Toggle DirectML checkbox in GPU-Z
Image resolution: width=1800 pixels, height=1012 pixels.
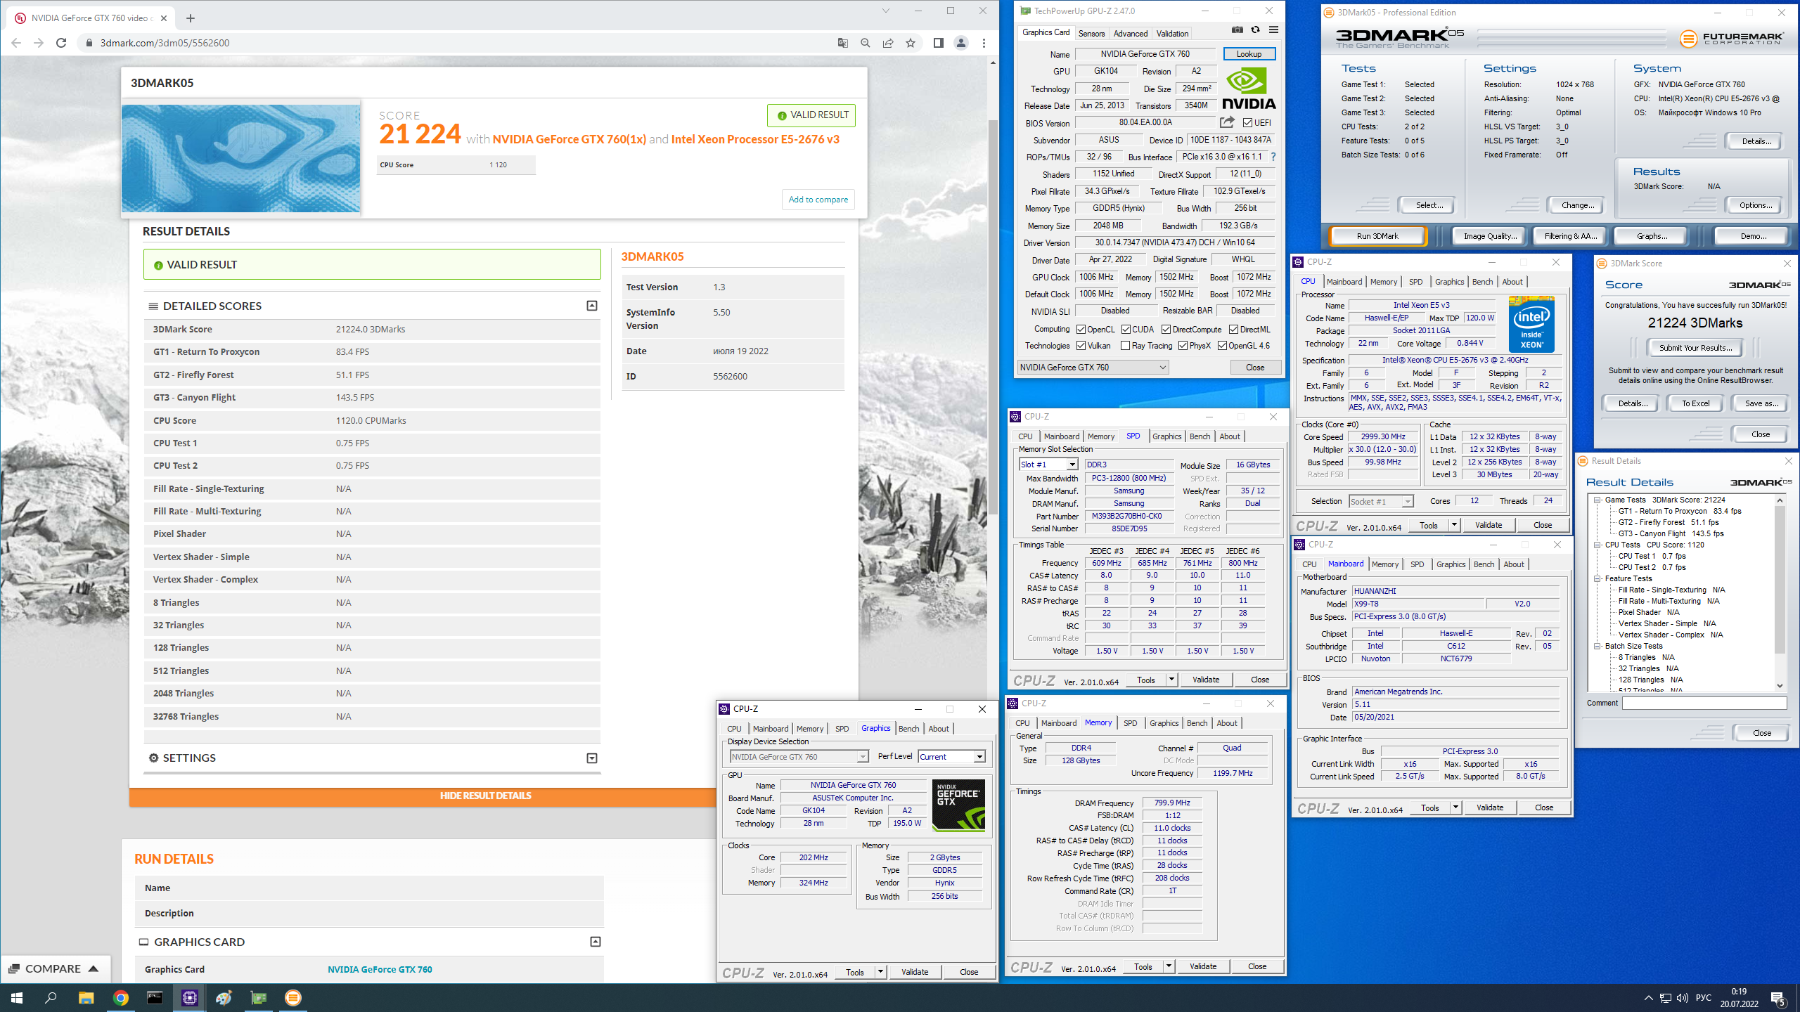point(1234,329)
